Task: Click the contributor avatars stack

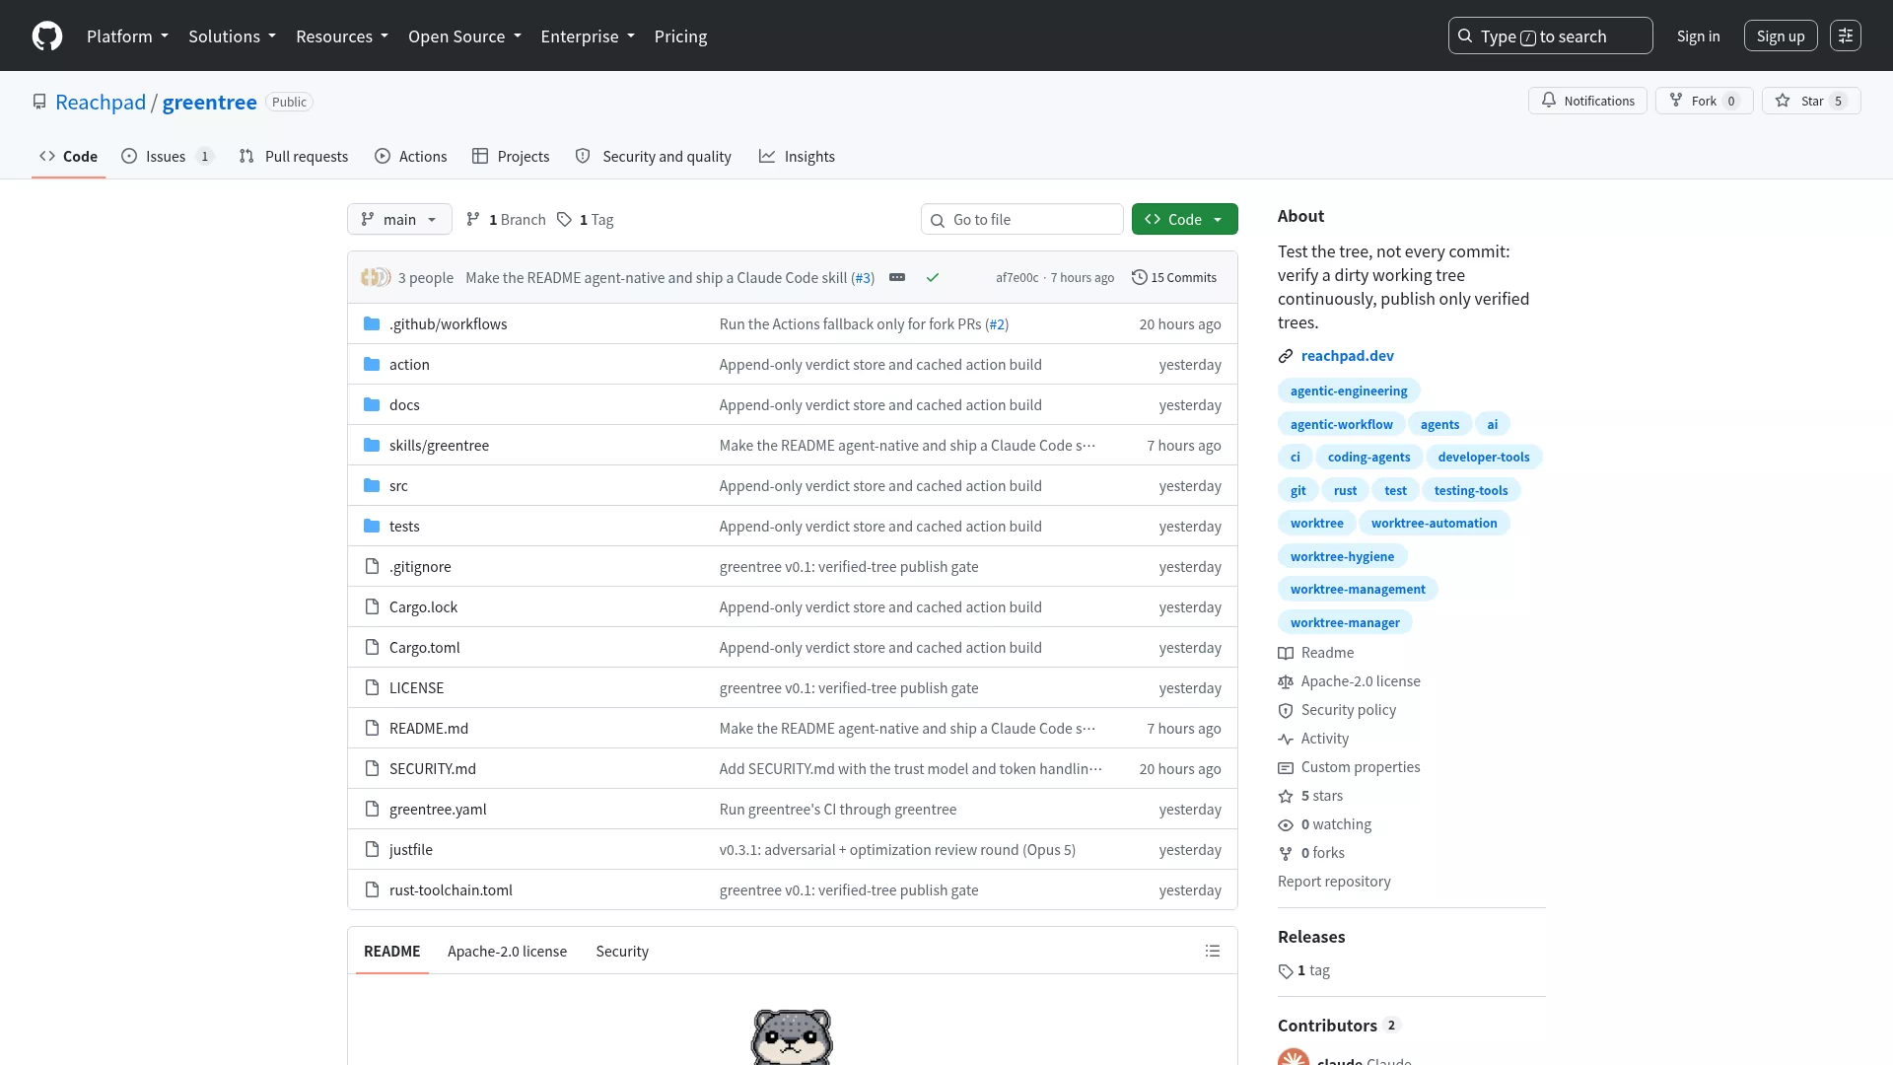Action: (x=376, y=278)
